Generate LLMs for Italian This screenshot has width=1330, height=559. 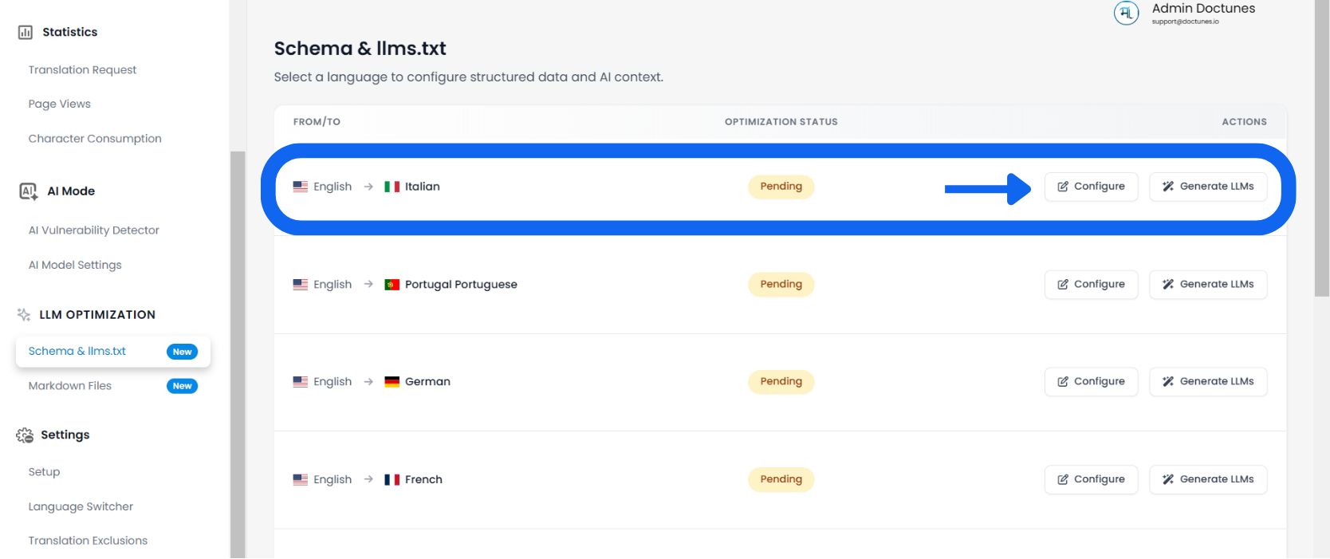click(x=1208, y=187)
